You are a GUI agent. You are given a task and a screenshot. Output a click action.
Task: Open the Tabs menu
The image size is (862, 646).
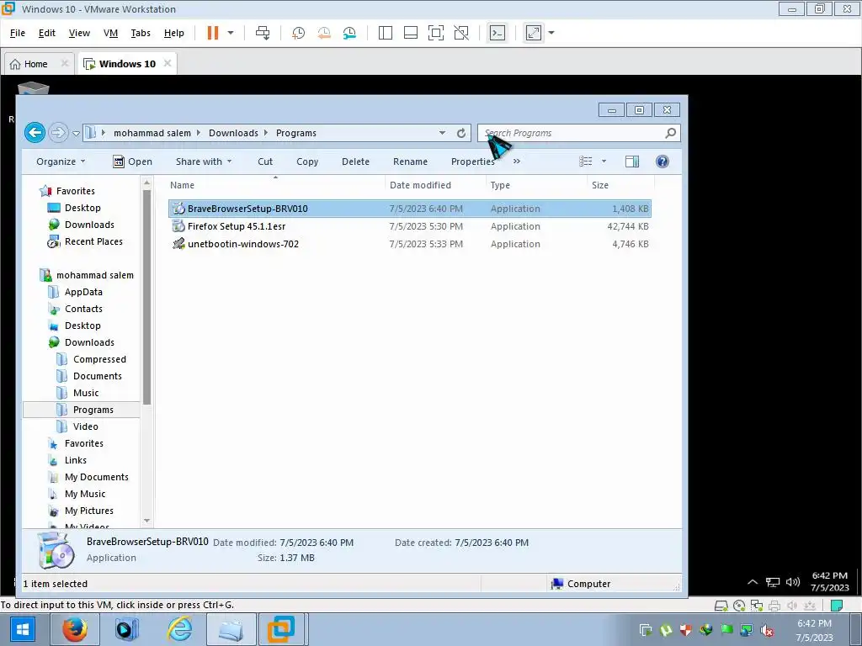coord(141,33)
